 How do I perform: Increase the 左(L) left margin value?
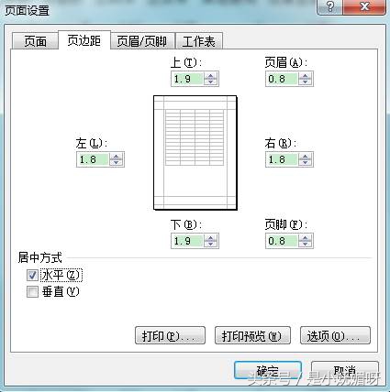pos(117,156)
